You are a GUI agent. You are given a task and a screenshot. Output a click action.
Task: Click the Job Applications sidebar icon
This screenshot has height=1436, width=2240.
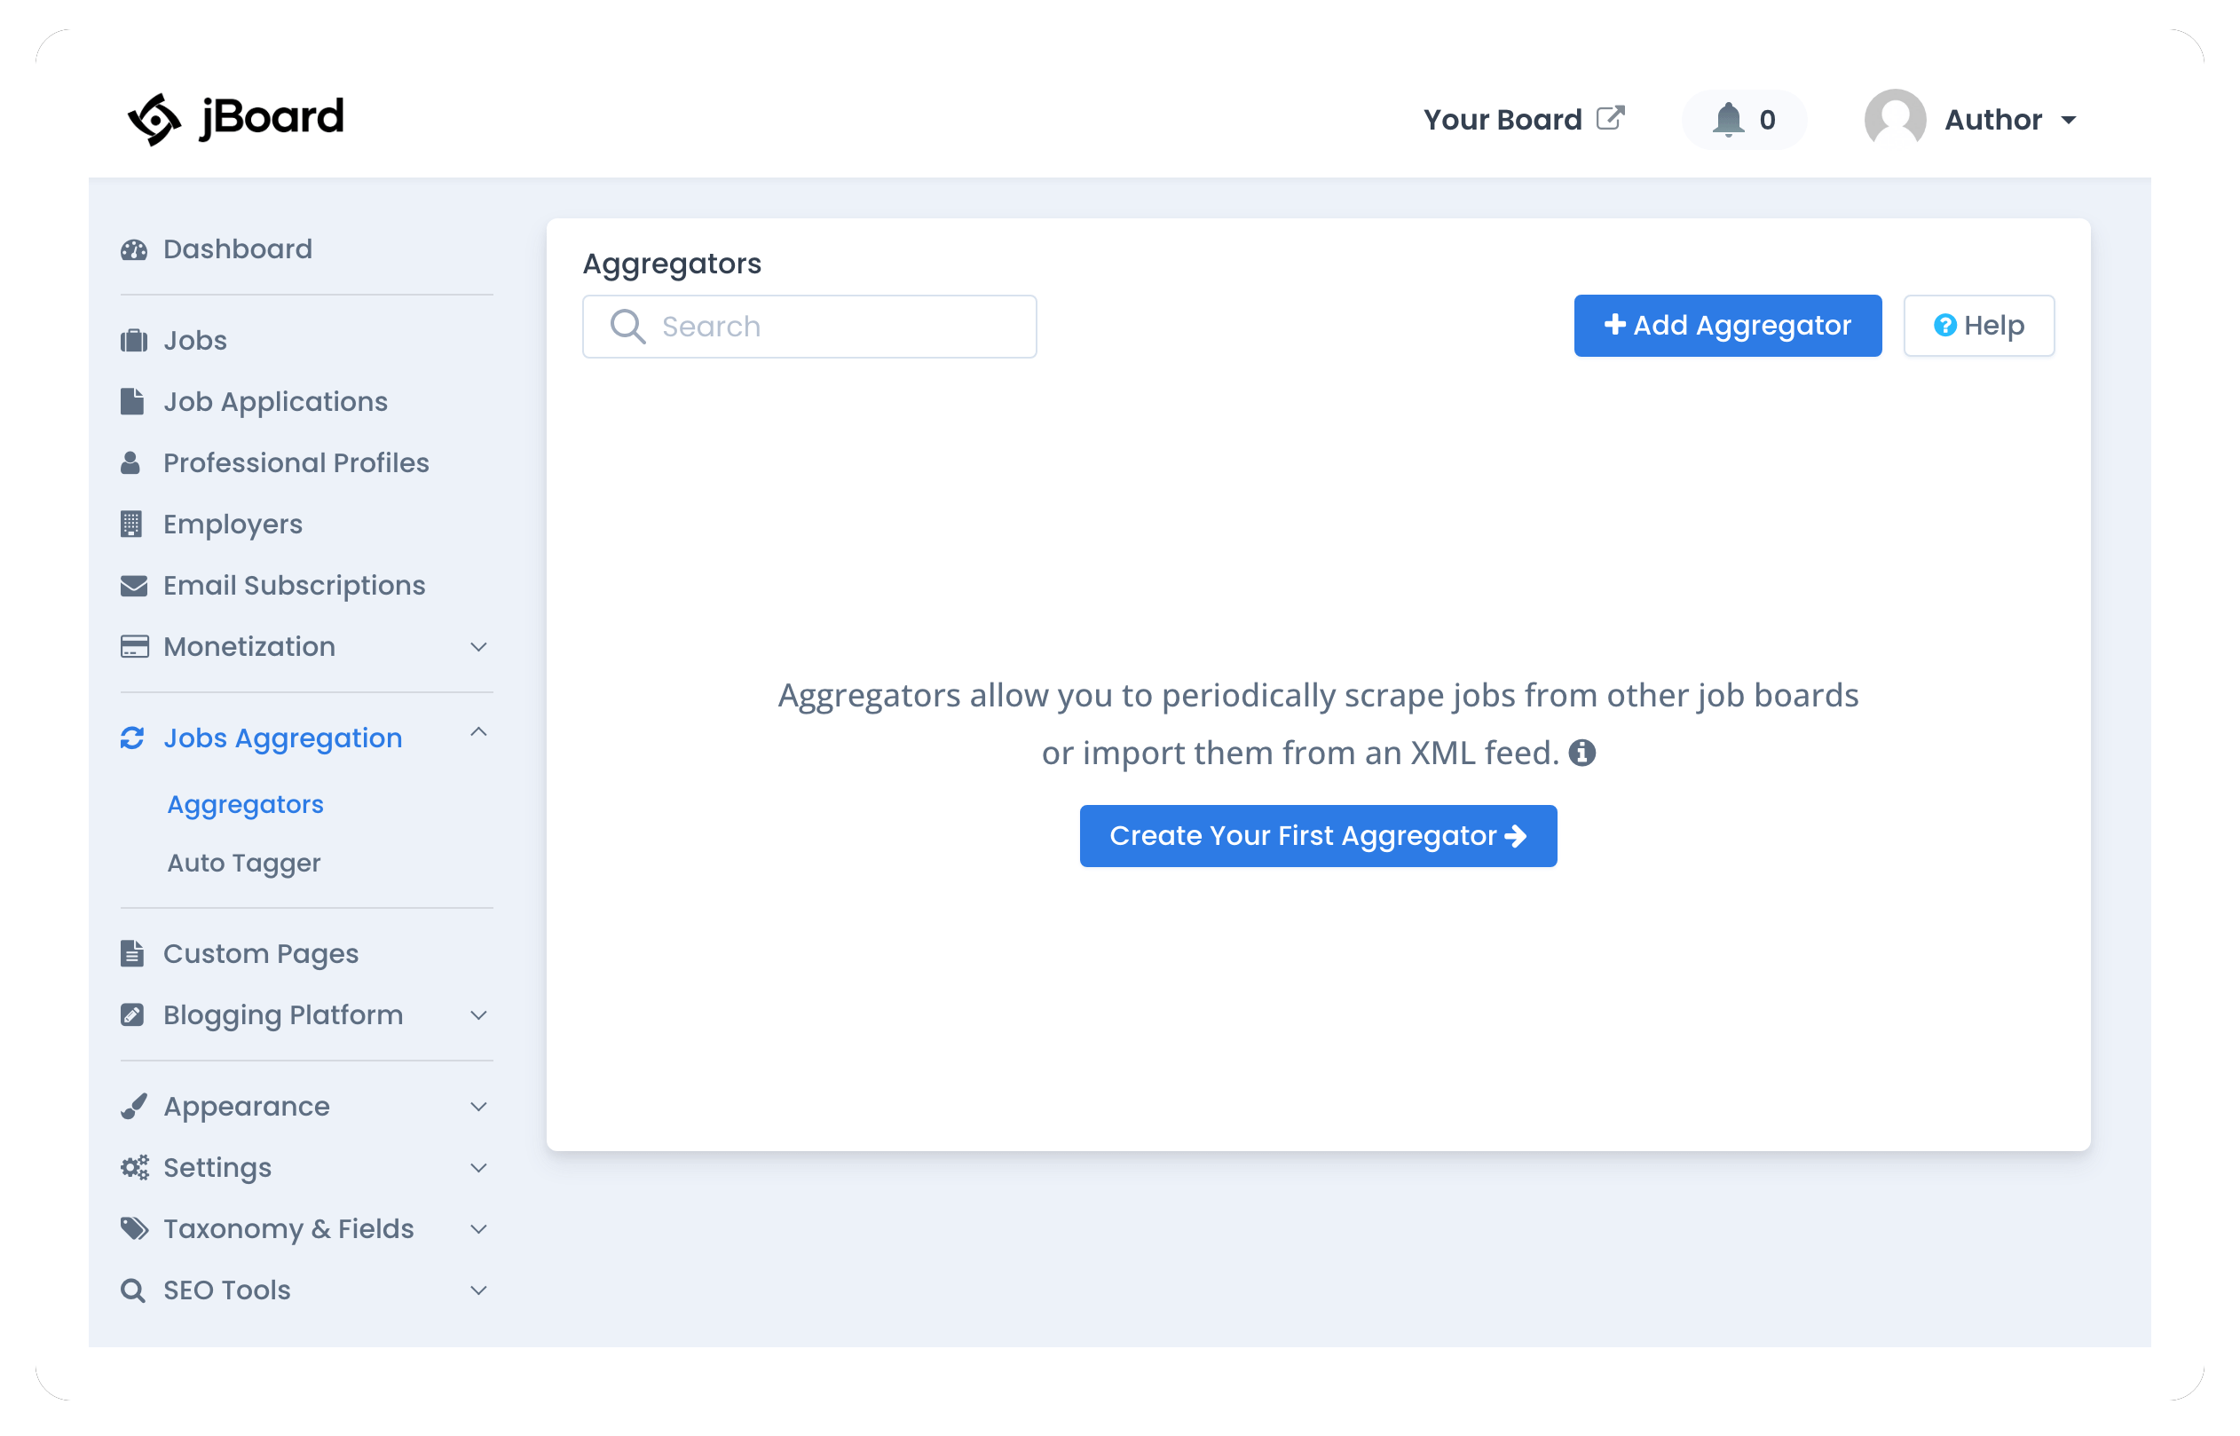[x=130, y=399]
